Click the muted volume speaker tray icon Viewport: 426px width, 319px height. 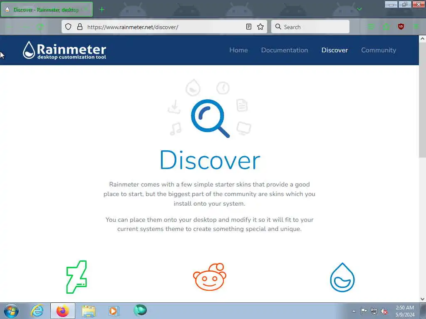[384, 311]
